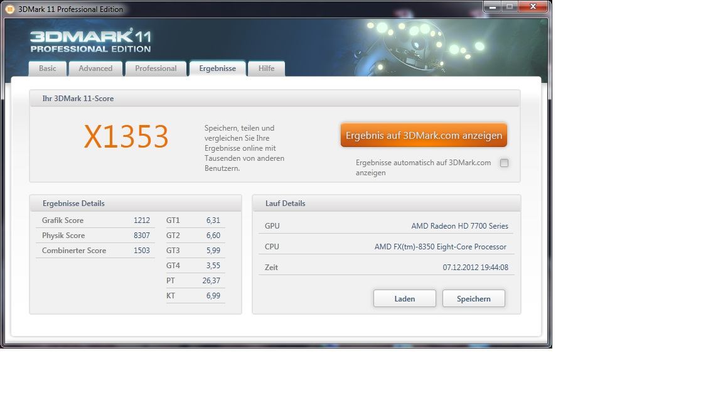
Task: Select the Professional tab
Action: [156, 68]
